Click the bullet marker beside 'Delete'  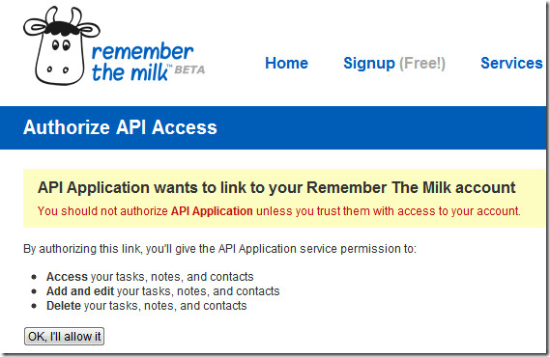pyautogui.click(x=34, y=306)
